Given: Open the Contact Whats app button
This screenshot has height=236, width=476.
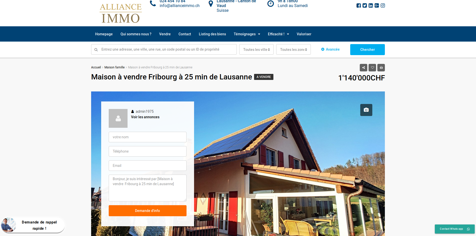Looking at the screenshot, I should (x=455, y=229).
